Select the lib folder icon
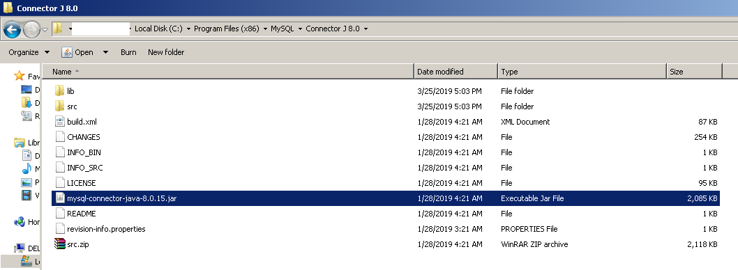738x270 pixels. pos(59,90)
